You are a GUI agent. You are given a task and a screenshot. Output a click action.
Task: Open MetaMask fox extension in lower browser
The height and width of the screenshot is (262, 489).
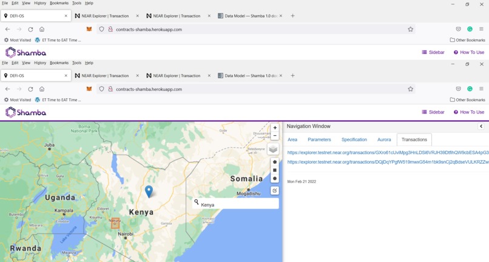89,89
